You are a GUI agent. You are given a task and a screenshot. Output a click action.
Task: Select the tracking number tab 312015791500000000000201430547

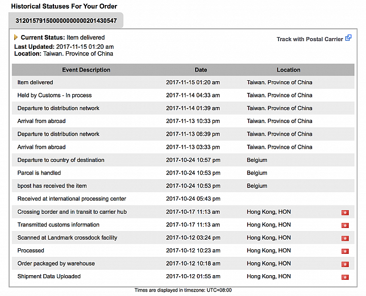(66, 20)
